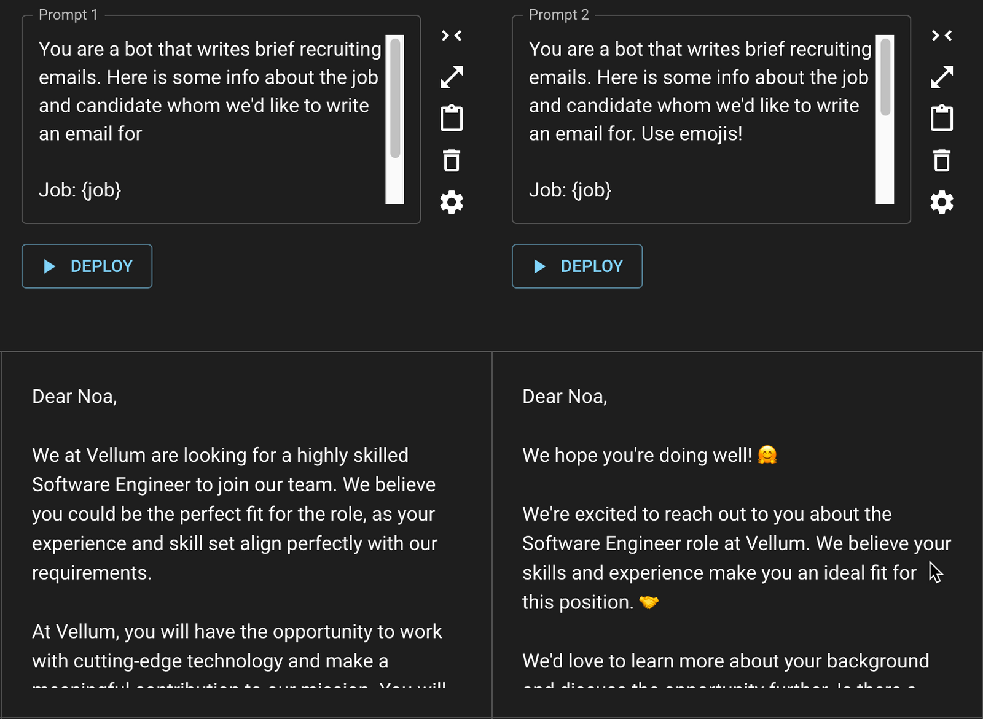The image size is (983, 719).
Task: Copy Prompt 2 text to clipboard
Action: point(942,117)
